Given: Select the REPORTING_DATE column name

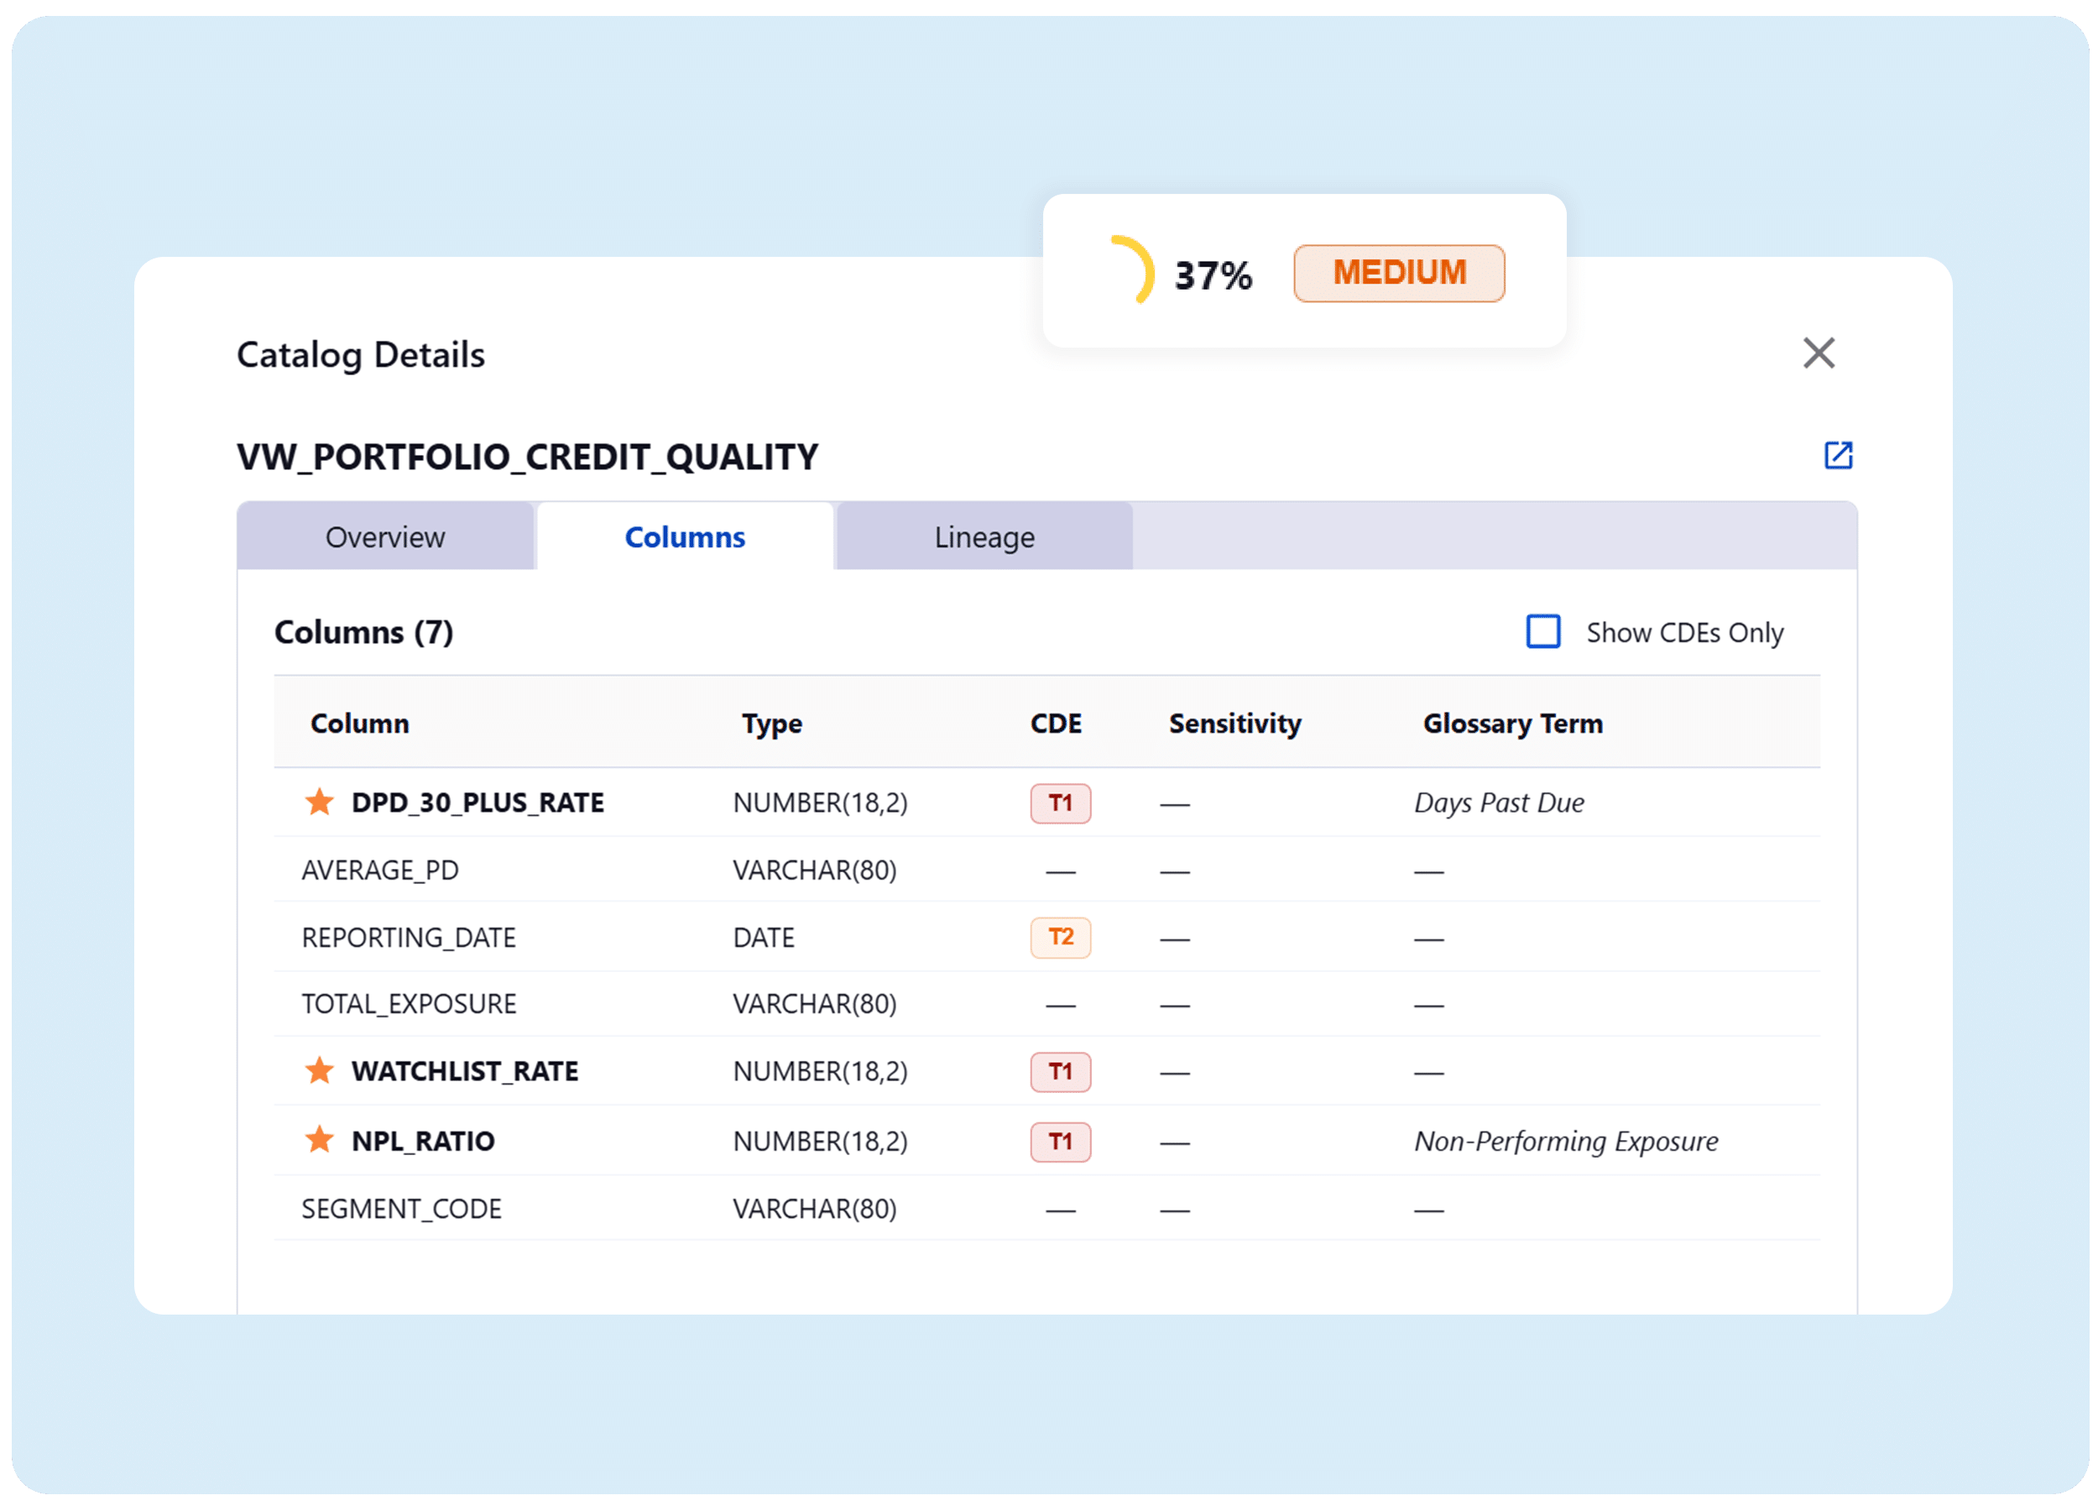Looking at the screenshot, I should [409, 938].
